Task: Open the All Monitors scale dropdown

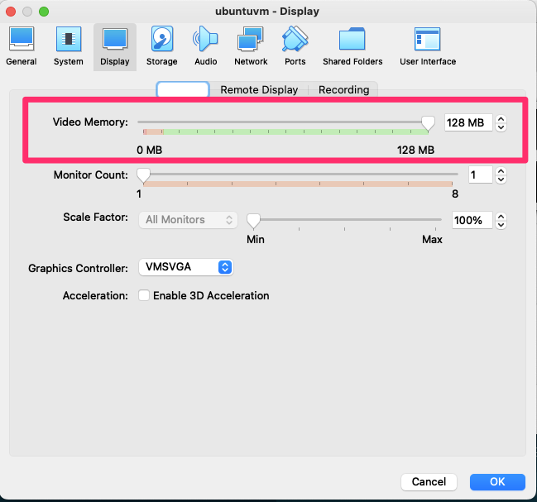Action: 188,220
